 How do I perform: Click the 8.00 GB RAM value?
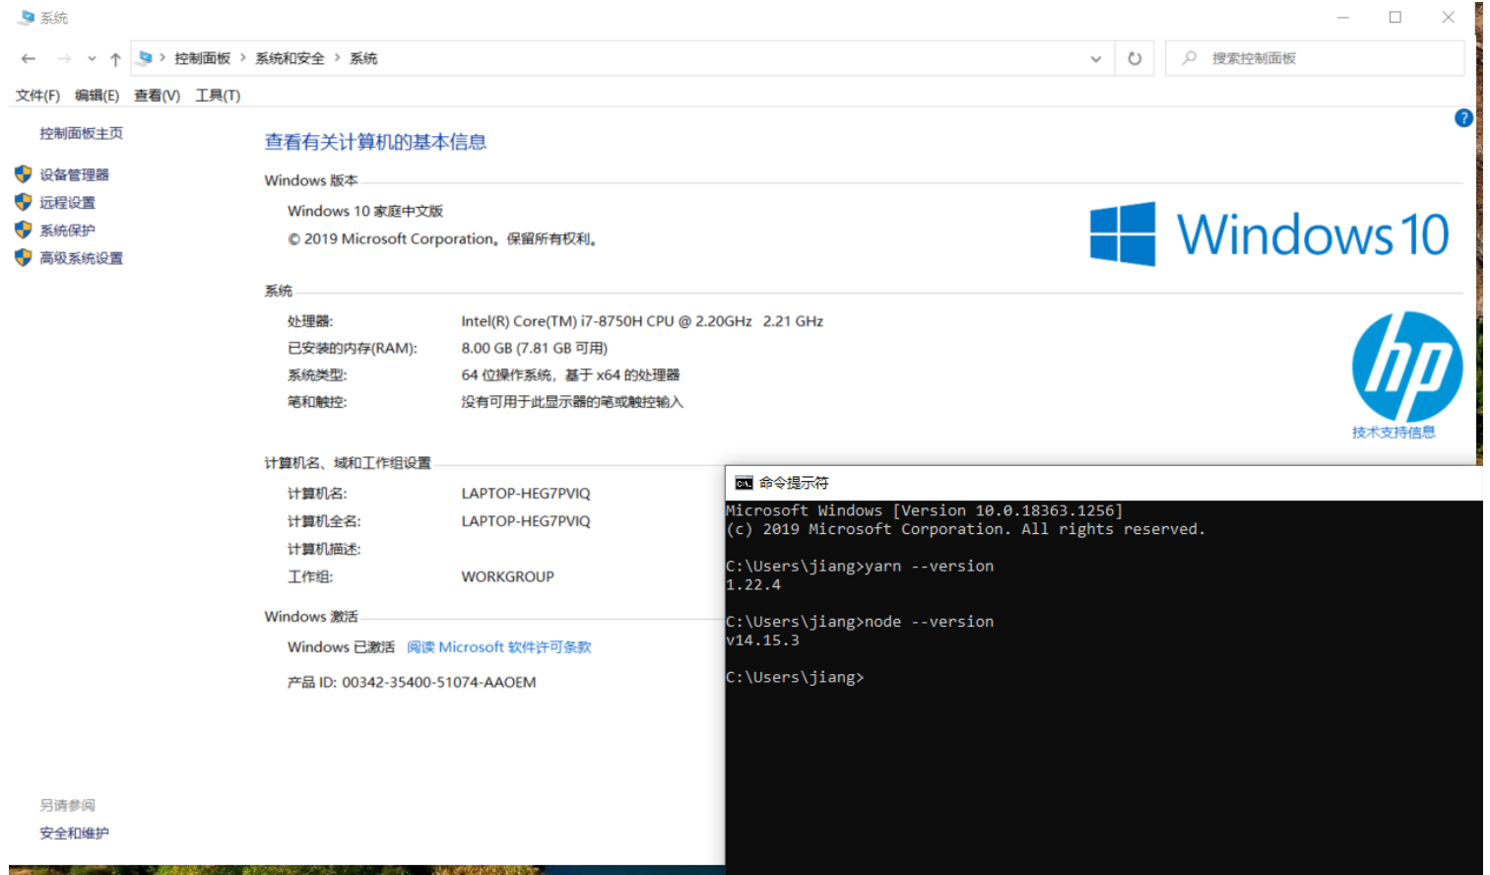534,348
